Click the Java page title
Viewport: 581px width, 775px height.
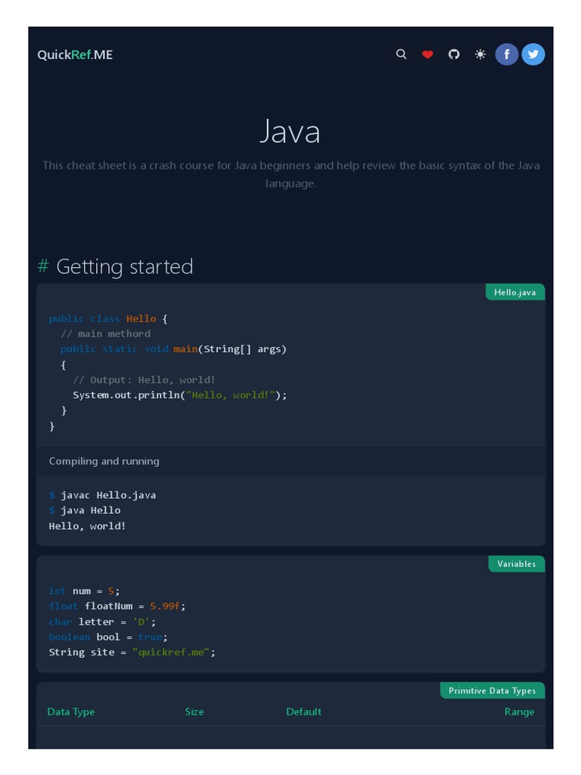(x=290, y=132)
